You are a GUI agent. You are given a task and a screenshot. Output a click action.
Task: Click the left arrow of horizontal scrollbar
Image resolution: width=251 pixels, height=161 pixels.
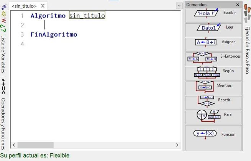pyautogui.click(x=14, y=145)
